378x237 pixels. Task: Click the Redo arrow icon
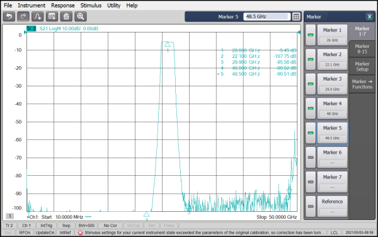tap(23, 16)
